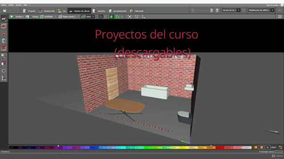Expand the Planta (nivel) 1 dropdown arrow
The width and height of the screenshot is (284, 159).
click(78, 17)
